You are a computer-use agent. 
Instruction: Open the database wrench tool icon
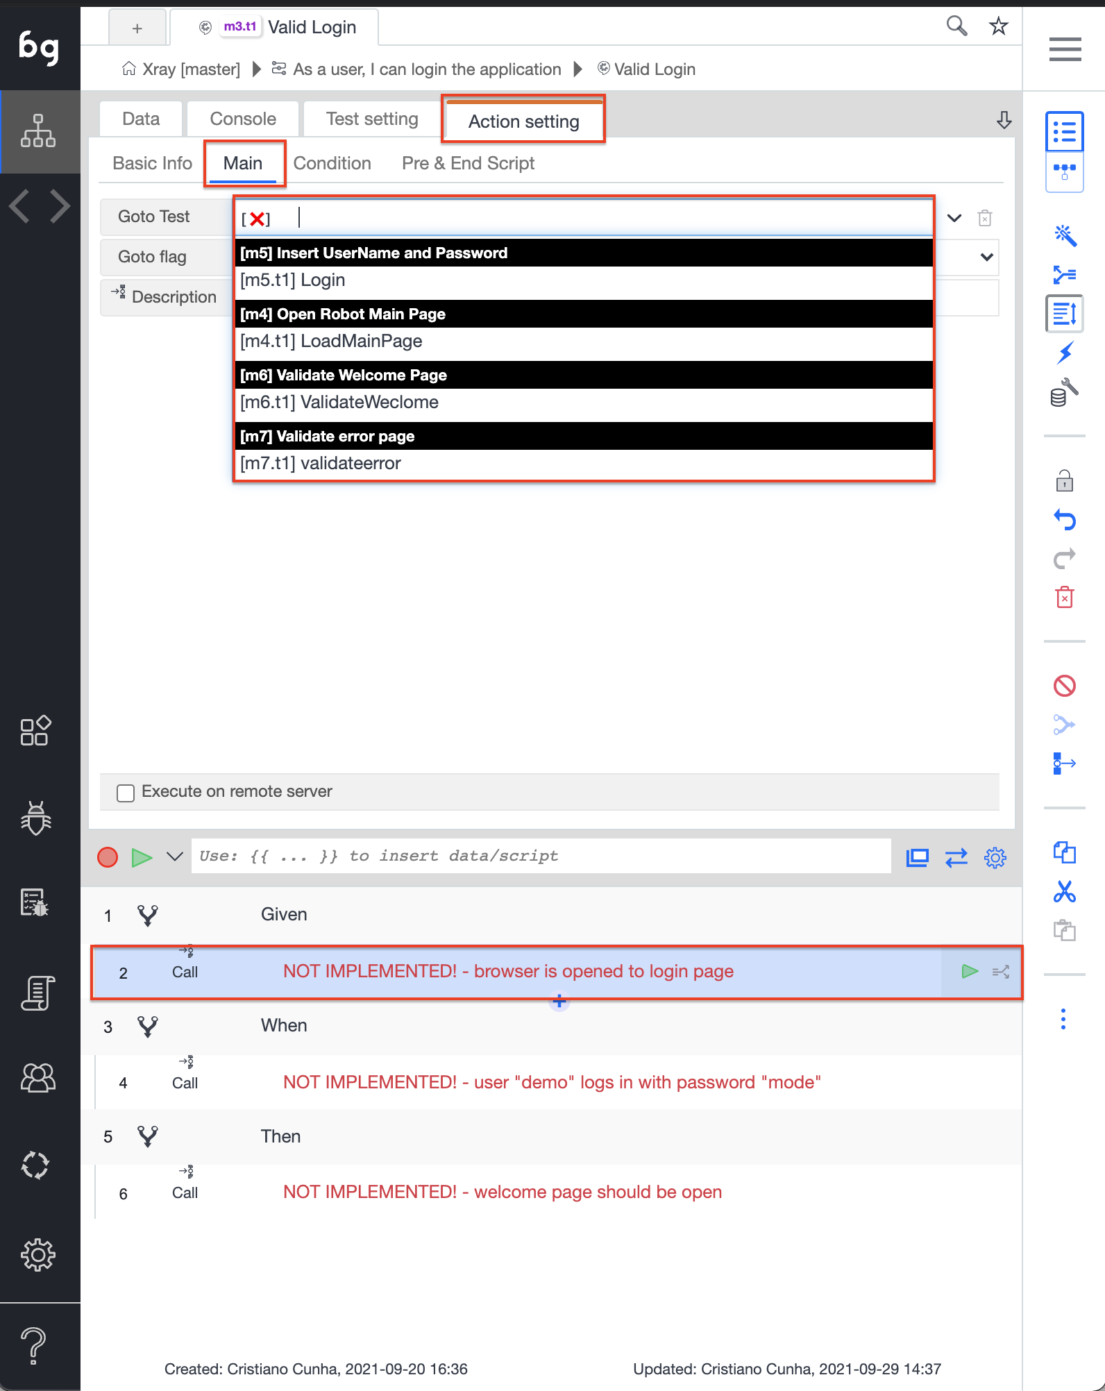(1064, 392)
